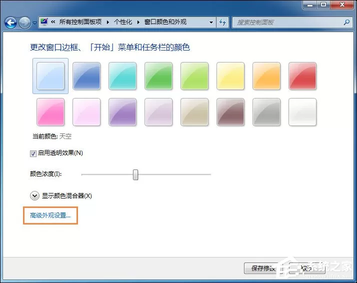Open the 个性化 breadcrumb
This screenshot has height=283, width=357.
(123, 22)
